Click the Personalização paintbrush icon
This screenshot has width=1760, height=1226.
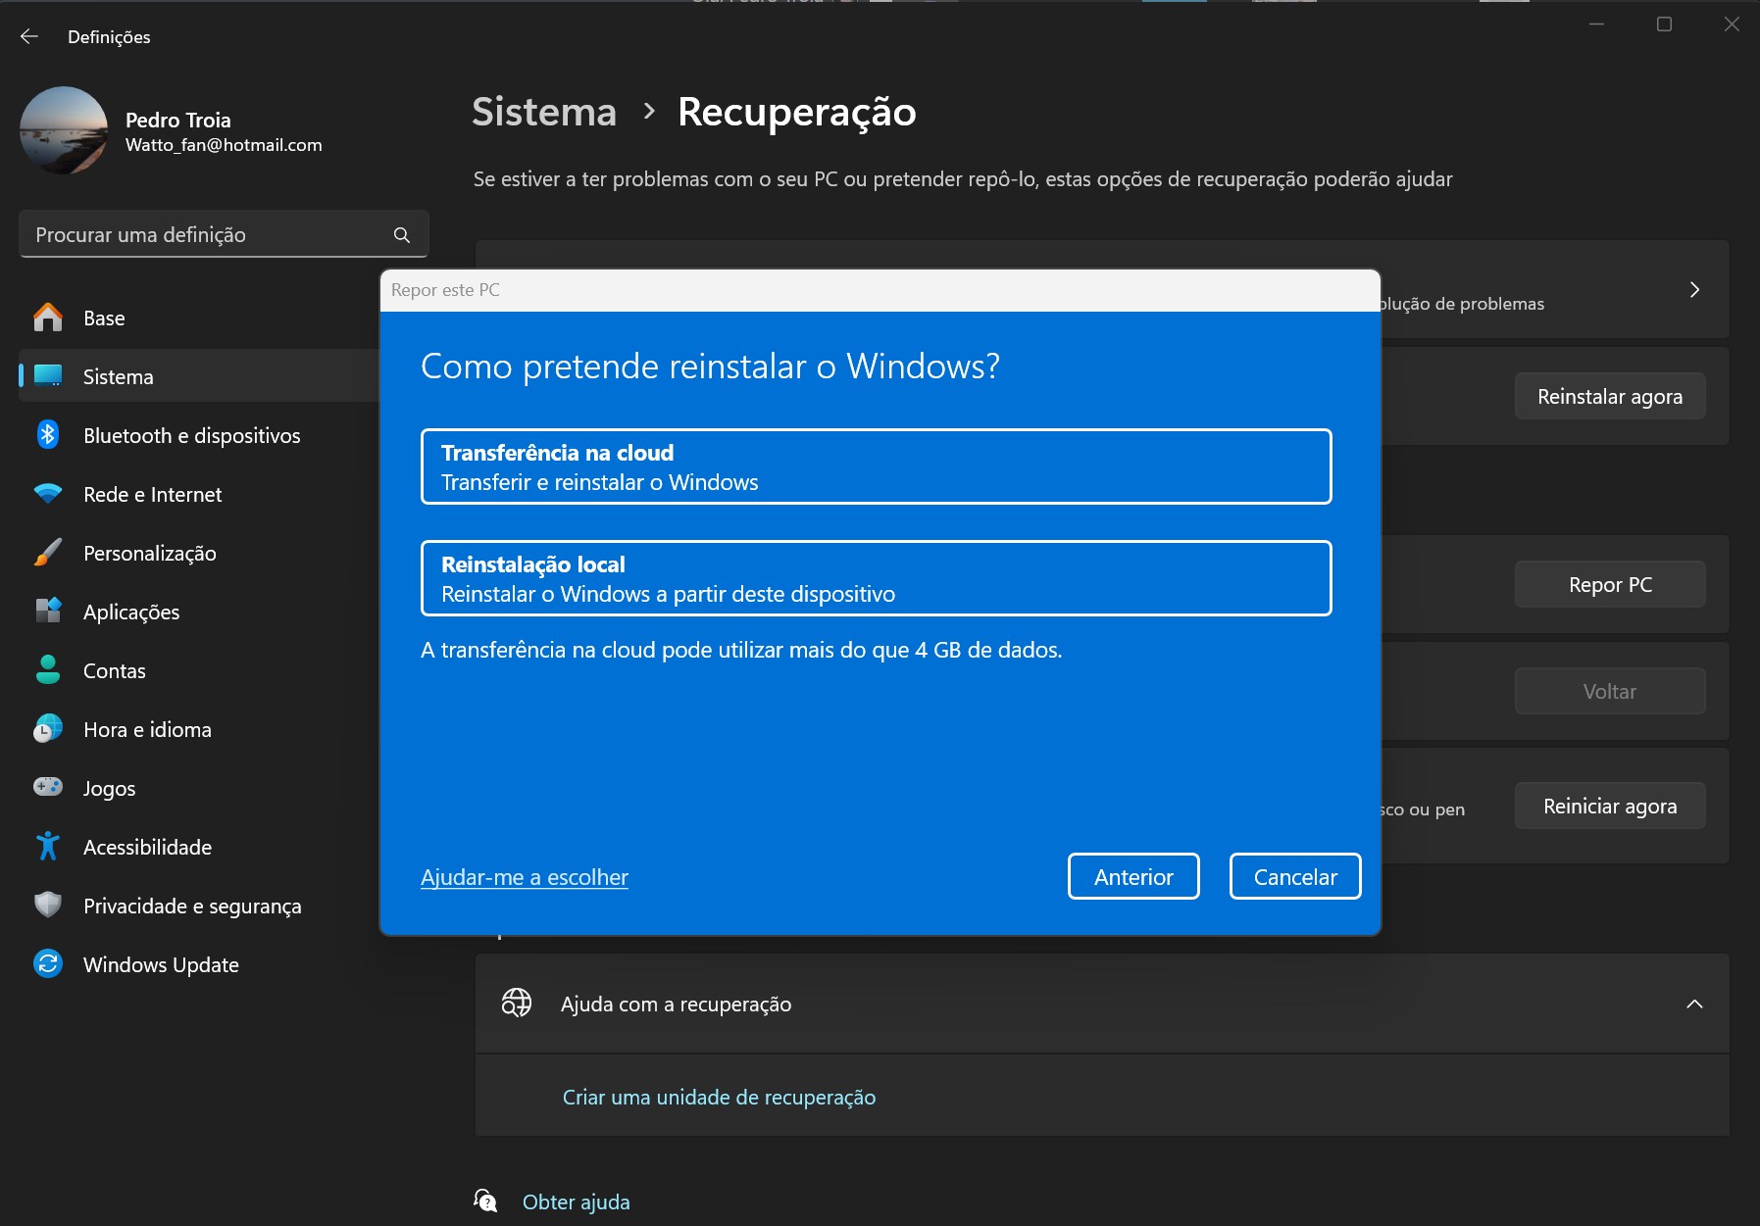[x=47, y=553]
